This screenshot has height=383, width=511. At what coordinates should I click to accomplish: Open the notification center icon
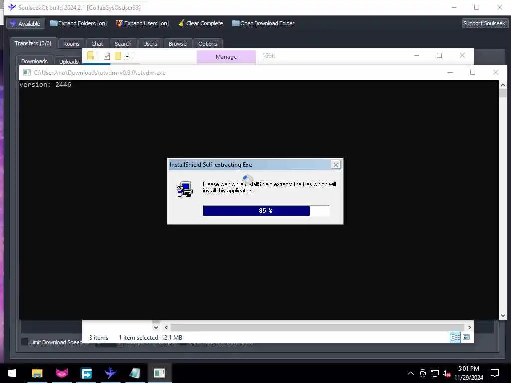(x=495, y=373)
